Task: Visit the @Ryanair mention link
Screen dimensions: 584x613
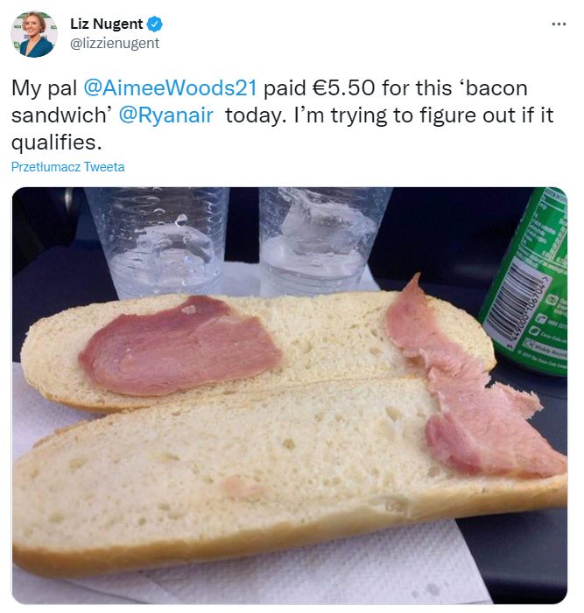Action: (165, 115)
